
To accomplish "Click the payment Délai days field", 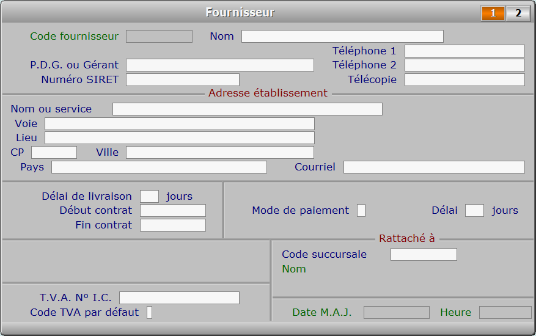I will pos(474,211).
